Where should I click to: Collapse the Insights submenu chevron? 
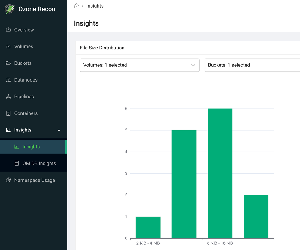(59, 130)
